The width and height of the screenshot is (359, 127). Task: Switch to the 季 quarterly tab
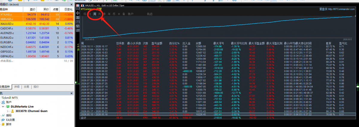point(104,14)
